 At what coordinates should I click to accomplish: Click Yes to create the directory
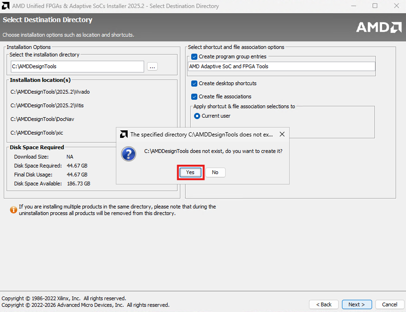pyautogui.click(x=191, y=172)
